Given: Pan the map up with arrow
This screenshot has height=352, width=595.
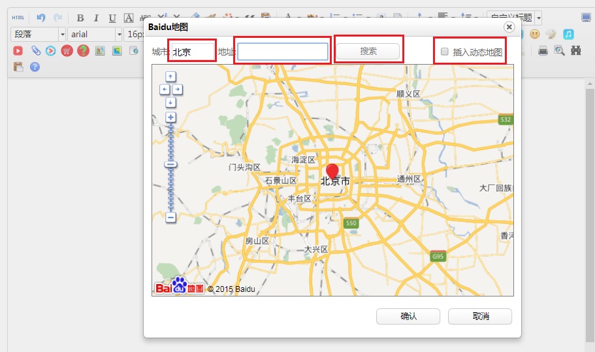Looking at the screenshot, I should pyautogui.click(x=170, y=76).
